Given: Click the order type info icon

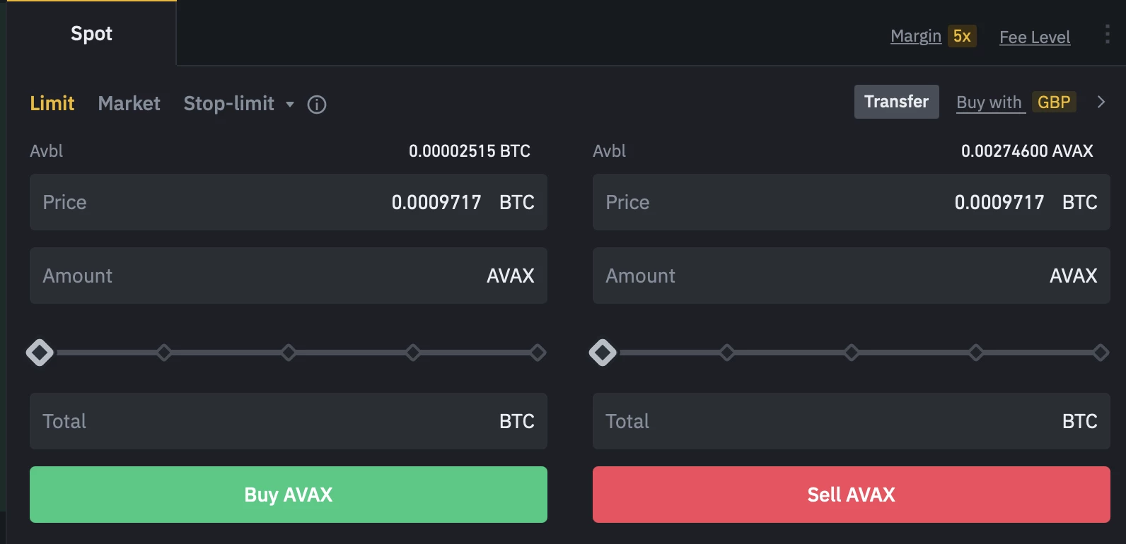Looking at the screenshot, I should (x=317, y=105).
